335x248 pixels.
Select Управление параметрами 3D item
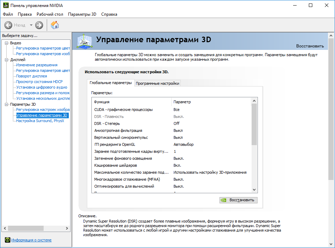click(x=42, y=115)
